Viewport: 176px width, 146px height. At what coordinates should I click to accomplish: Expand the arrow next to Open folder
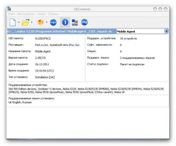(32, 22)
